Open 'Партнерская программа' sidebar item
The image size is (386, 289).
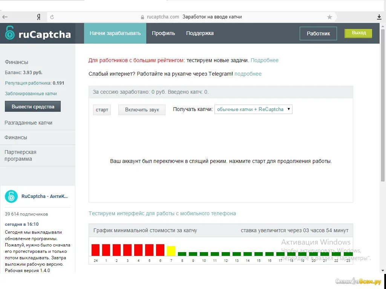click(20, 155)
